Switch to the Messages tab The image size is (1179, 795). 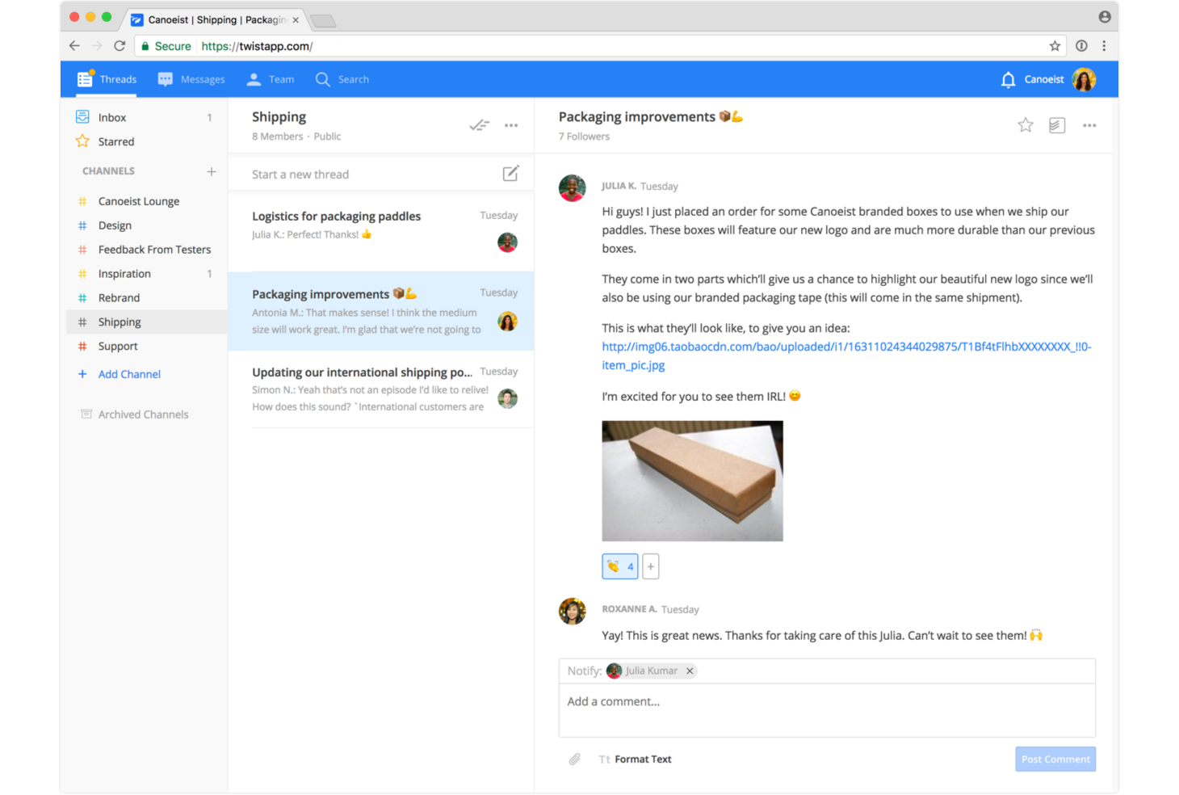pos(191,79)
